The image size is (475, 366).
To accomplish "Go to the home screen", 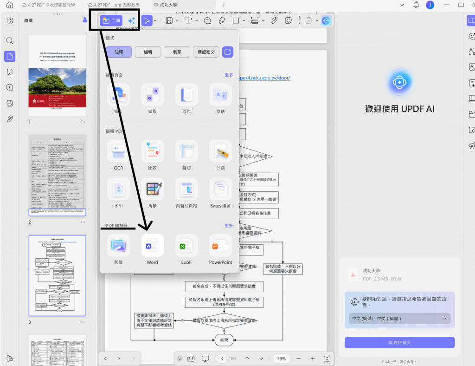I will [x=10, y=5].
